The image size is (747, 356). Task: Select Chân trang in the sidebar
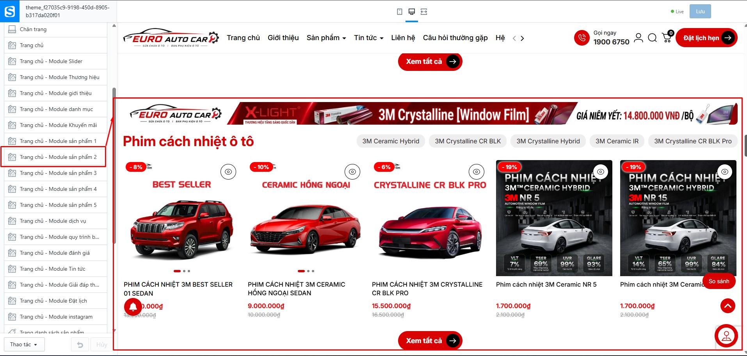[56, 30]
